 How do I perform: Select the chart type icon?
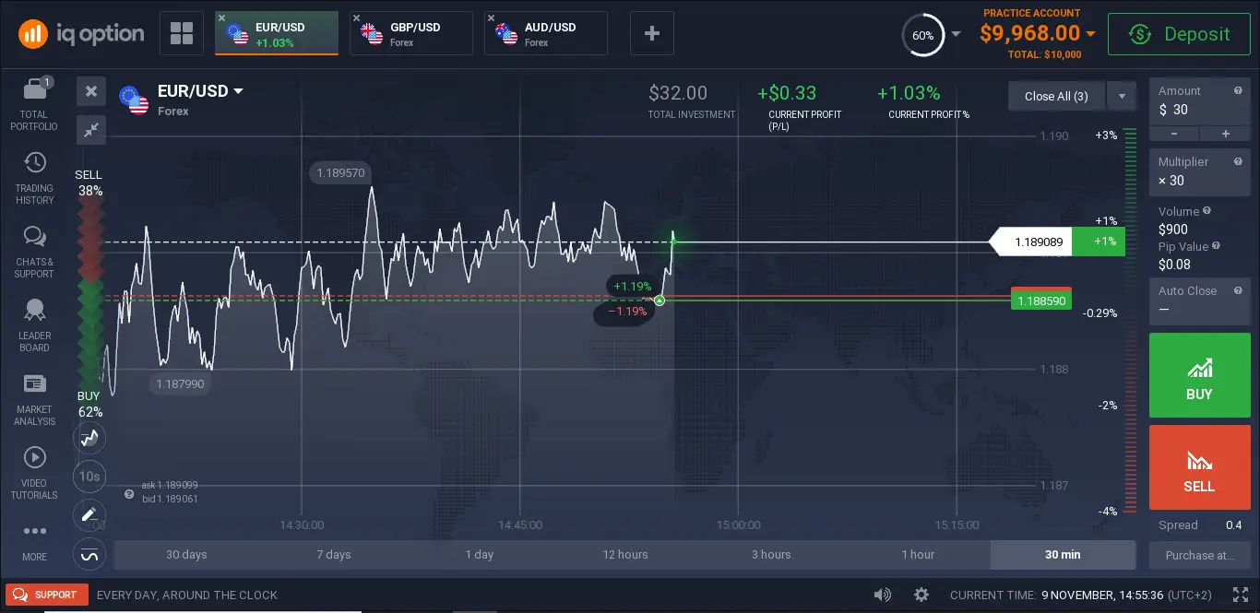click(89, 438)
